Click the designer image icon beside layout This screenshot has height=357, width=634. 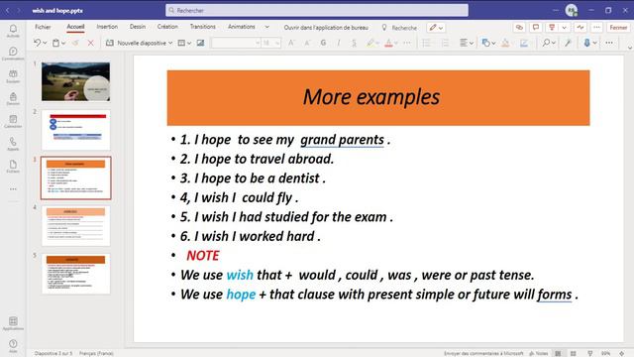pyautogui.click(x=200, y=43)
